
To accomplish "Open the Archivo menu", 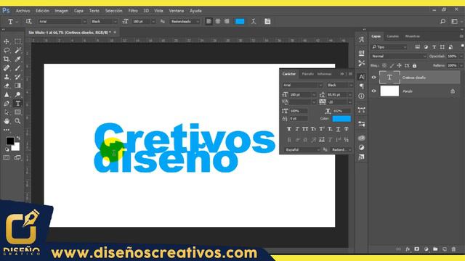I will coord(23,11).
